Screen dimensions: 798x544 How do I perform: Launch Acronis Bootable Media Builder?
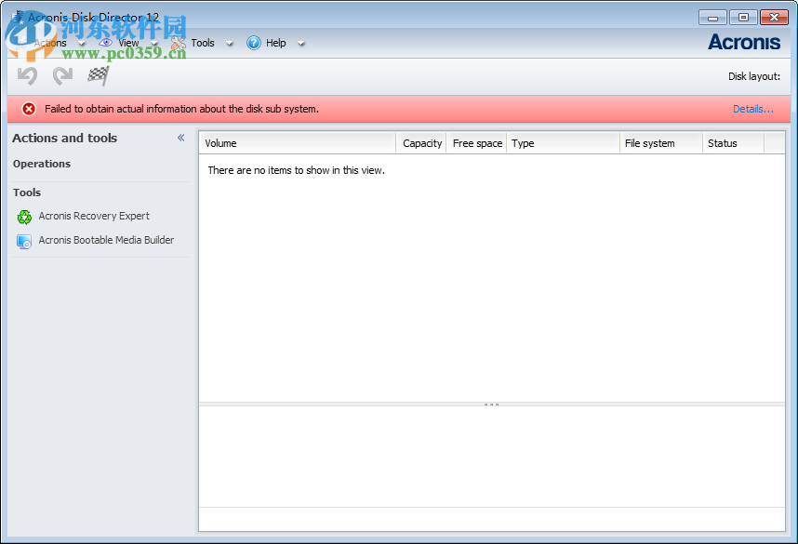(x=105, y=240)
